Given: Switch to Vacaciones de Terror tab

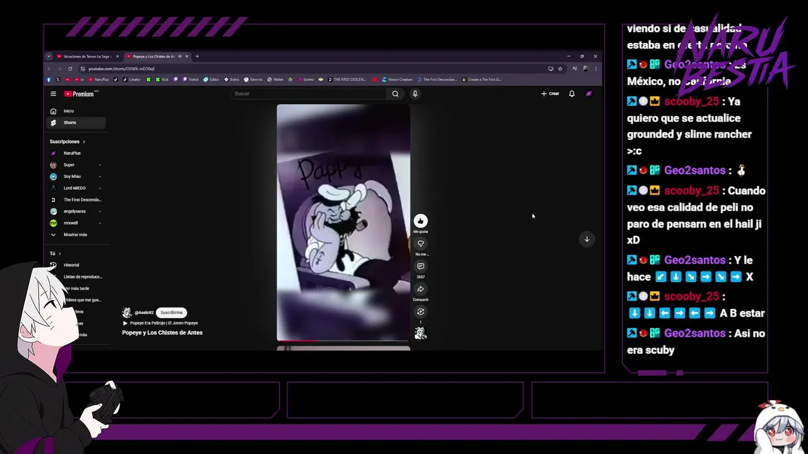Looking at the screenshot, I should pos(86,56).
